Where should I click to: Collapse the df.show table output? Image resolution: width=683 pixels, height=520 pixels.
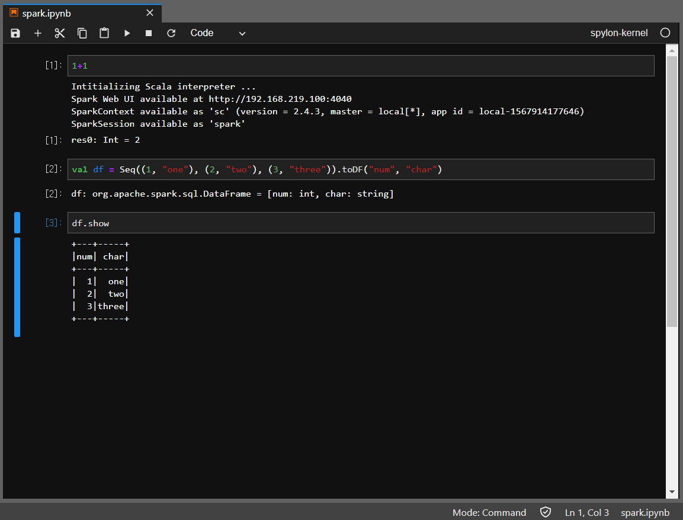pos(17,287)
